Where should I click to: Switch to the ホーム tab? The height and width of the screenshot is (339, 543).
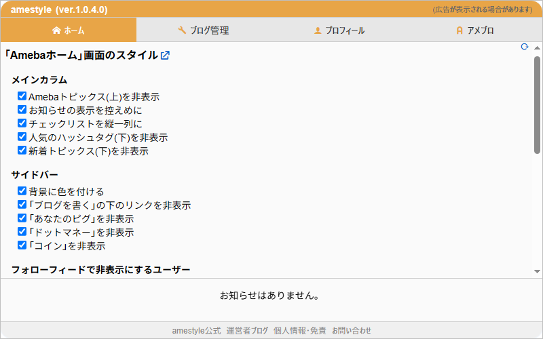pyautogui.click(x=68, y=31)
